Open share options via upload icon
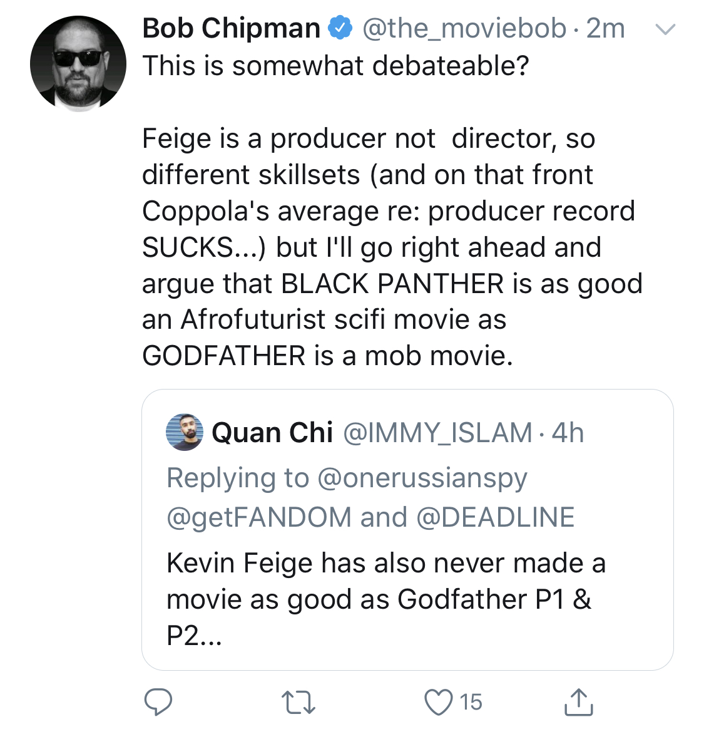704x734 pixels. coord(579,701)
